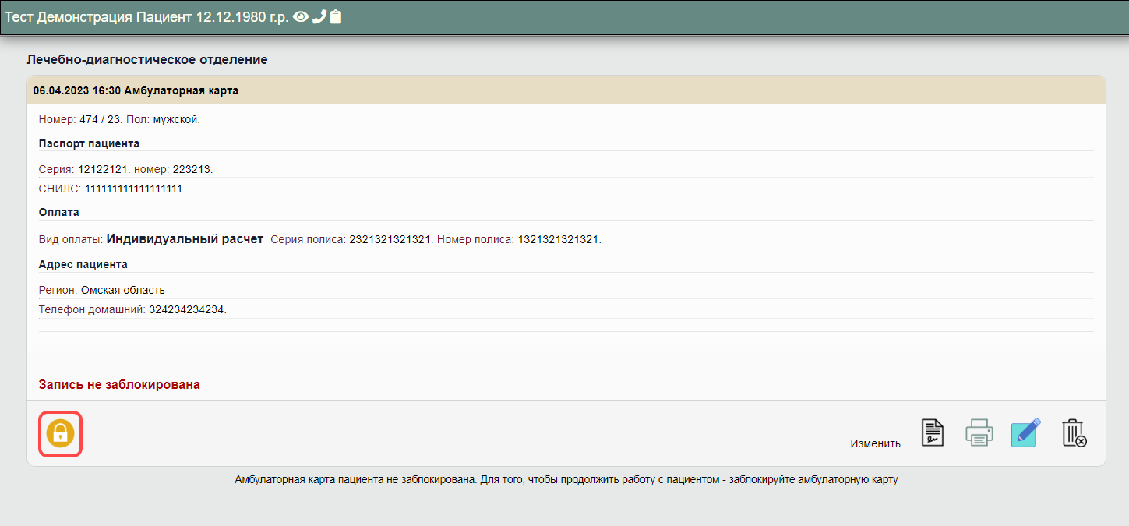
Task: Open the signed document icon
Action: (x=933, y=432)
